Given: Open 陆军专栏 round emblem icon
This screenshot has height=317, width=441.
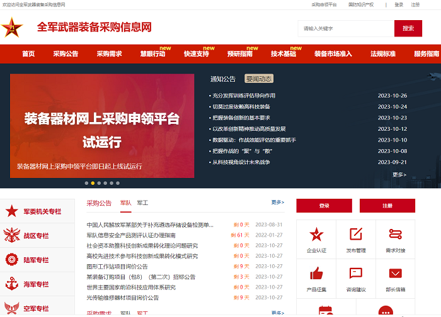Looking at the screenshot, I should (12, 260).
